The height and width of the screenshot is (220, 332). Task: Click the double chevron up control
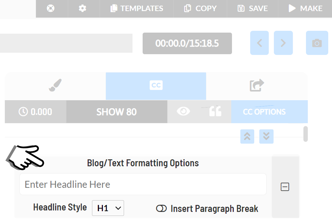click(247, 136)
